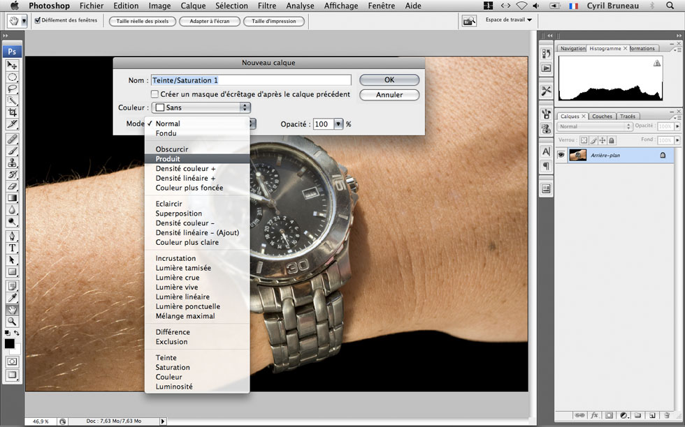Add a layer mask
Image resolution: width=685 pixels, height=427 pixels.
pyautogui.click(x=609, y=416)
